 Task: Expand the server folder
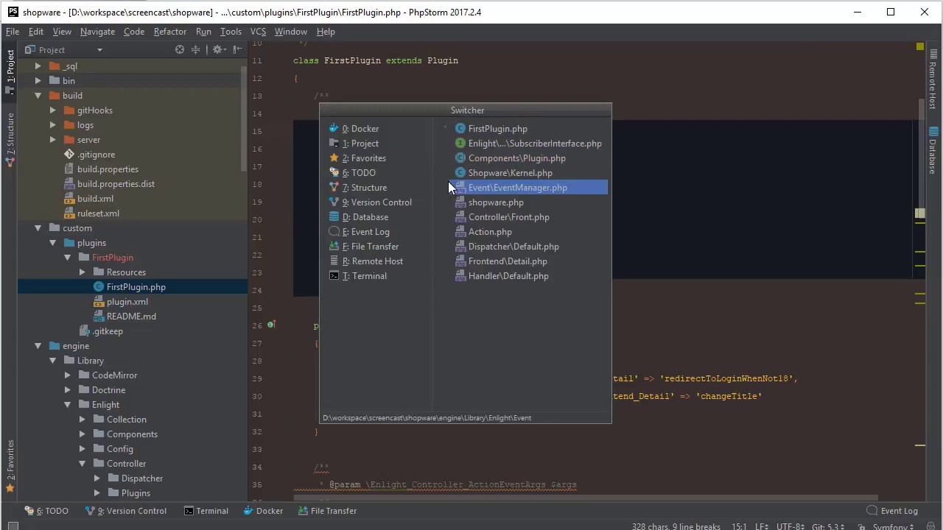point(52,140)
